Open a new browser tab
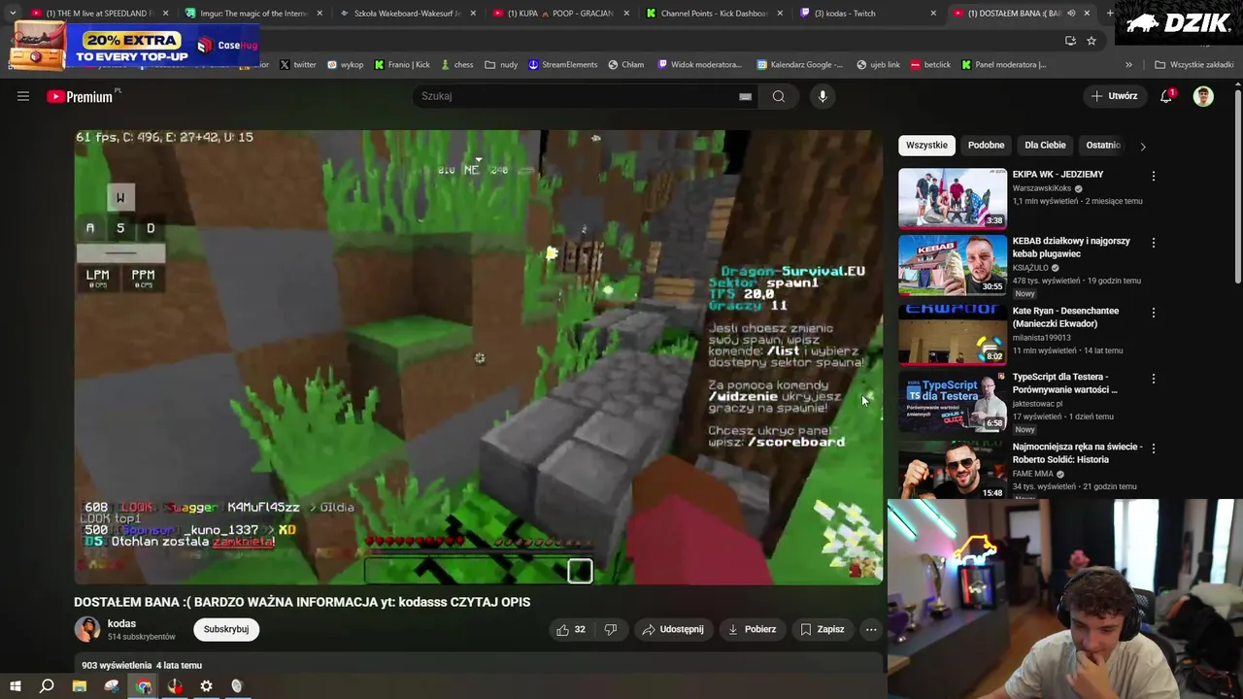 (x=1110, y=14)
